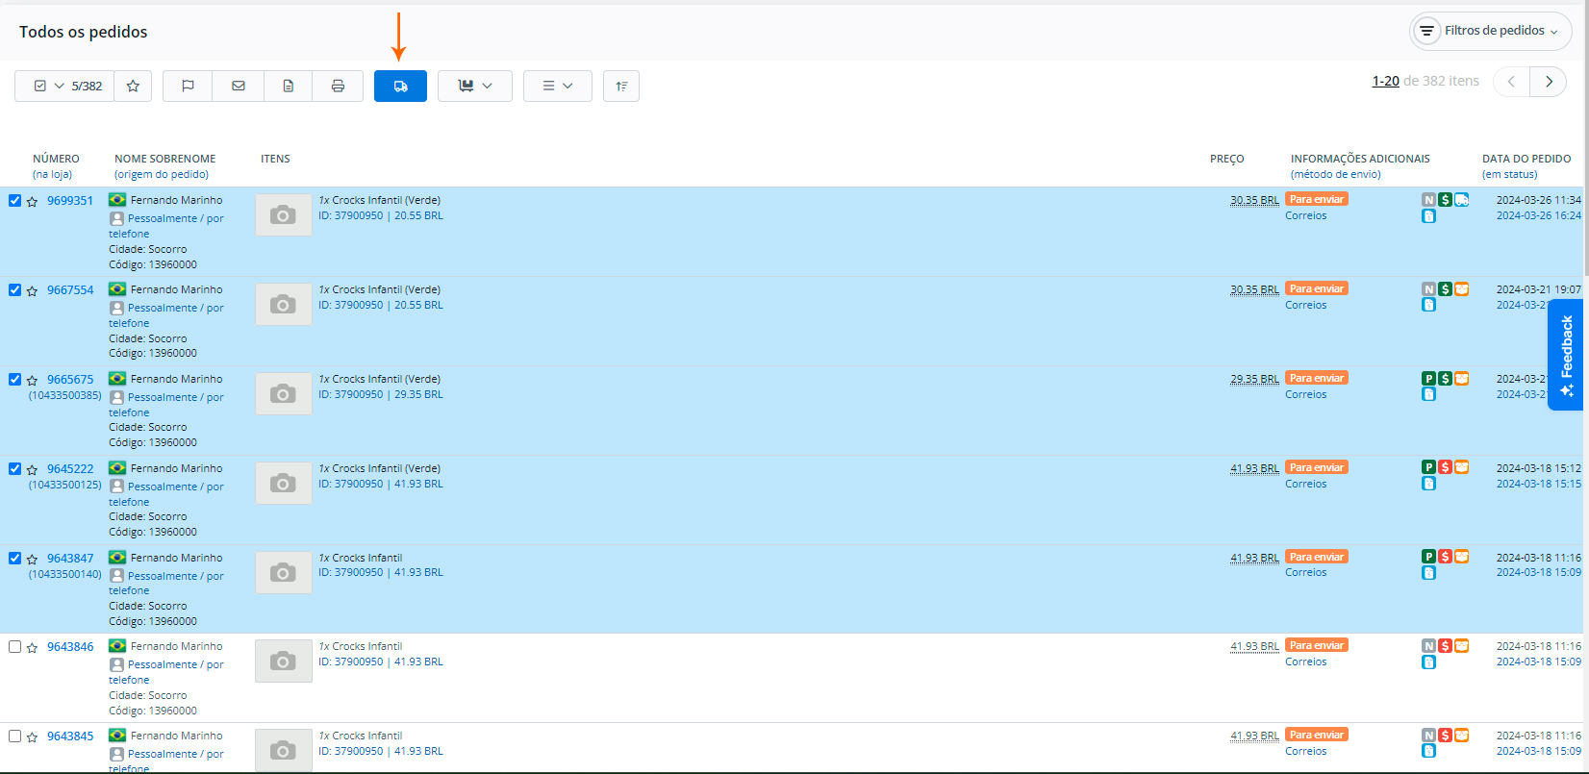Open Filtros de pedidos menu
This screenshot has height=774, width=1589.
tap(1491, 31)
